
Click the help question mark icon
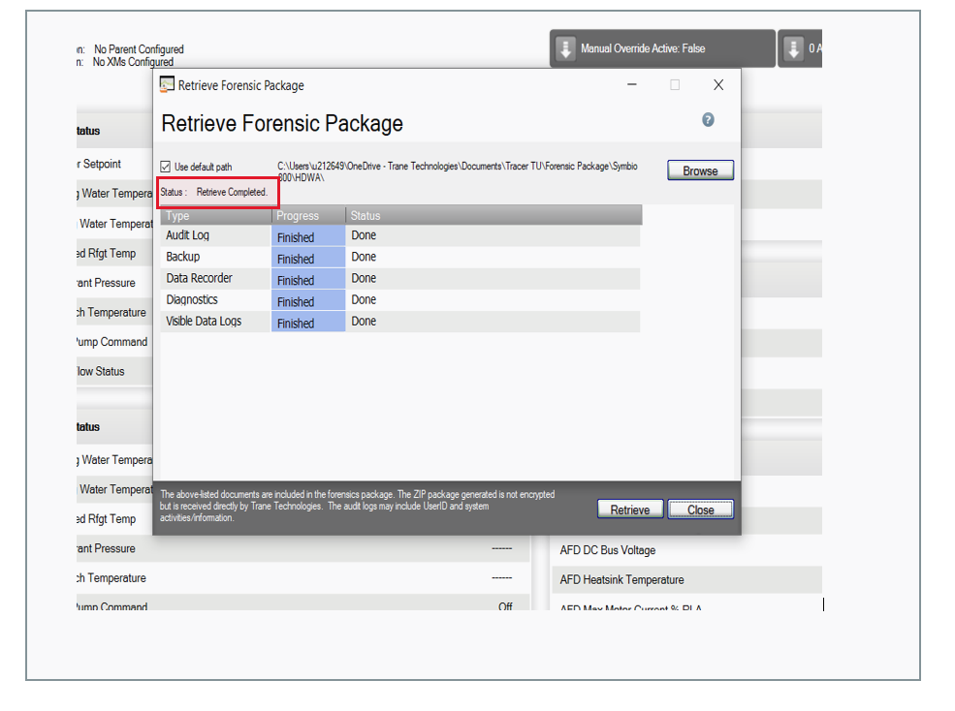pyautogui.click(x=708, y=119)
